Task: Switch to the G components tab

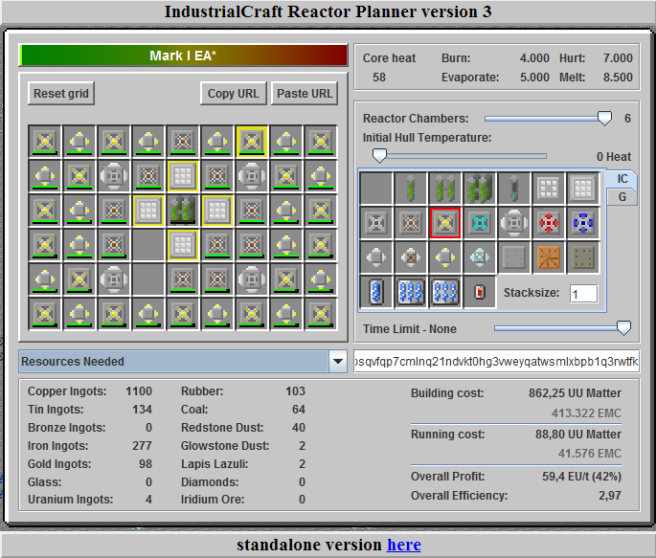Action: [x=622, y=196]
